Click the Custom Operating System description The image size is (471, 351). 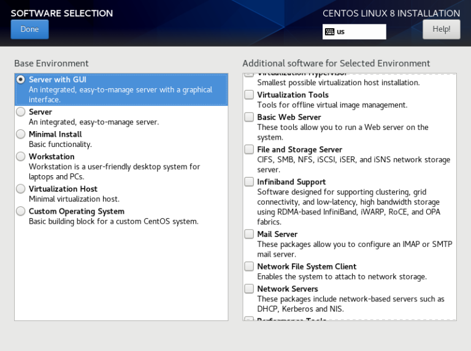(x=113, y=221)
